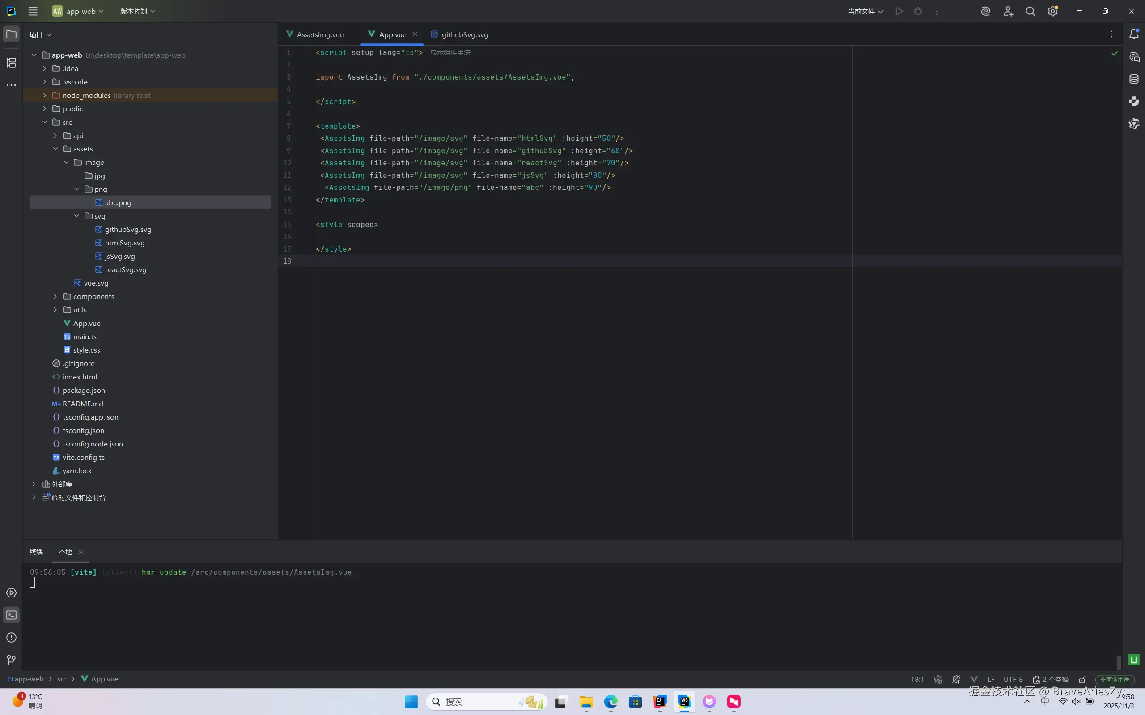This screenshot has height=715, width=1145.
Task: Open the Terminal tool window icon
Action: click(11, 615)
